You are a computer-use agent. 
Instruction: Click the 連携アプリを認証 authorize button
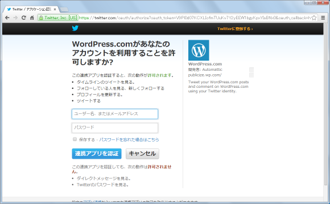point(97,154)
